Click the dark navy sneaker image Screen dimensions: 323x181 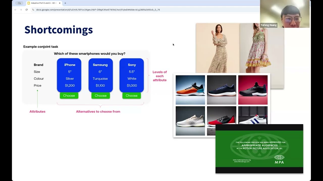coord(222,90)
